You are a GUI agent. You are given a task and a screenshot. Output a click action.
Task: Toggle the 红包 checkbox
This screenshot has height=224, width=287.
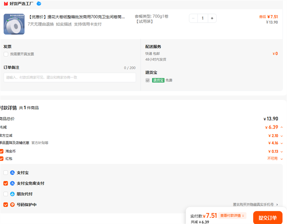click(1, 159)
